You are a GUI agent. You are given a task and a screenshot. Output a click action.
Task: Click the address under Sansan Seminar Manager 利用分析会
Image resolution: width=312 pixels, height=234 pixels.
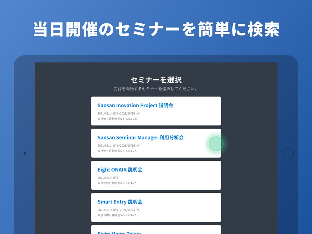click(x=117, y=151)
